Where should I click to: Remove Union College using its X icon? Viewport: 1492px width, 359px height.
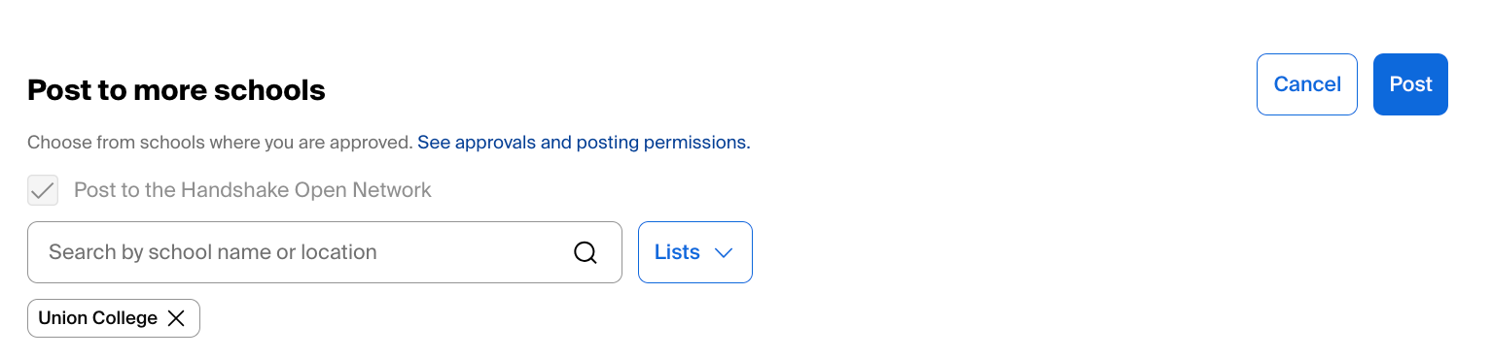pos(176,318)
